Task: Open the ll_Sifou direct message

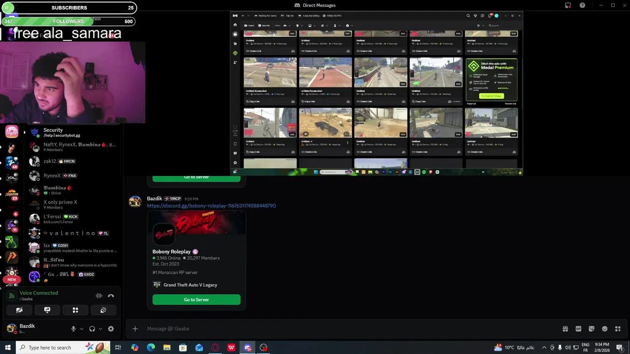Action: click(x=73, y=262)
